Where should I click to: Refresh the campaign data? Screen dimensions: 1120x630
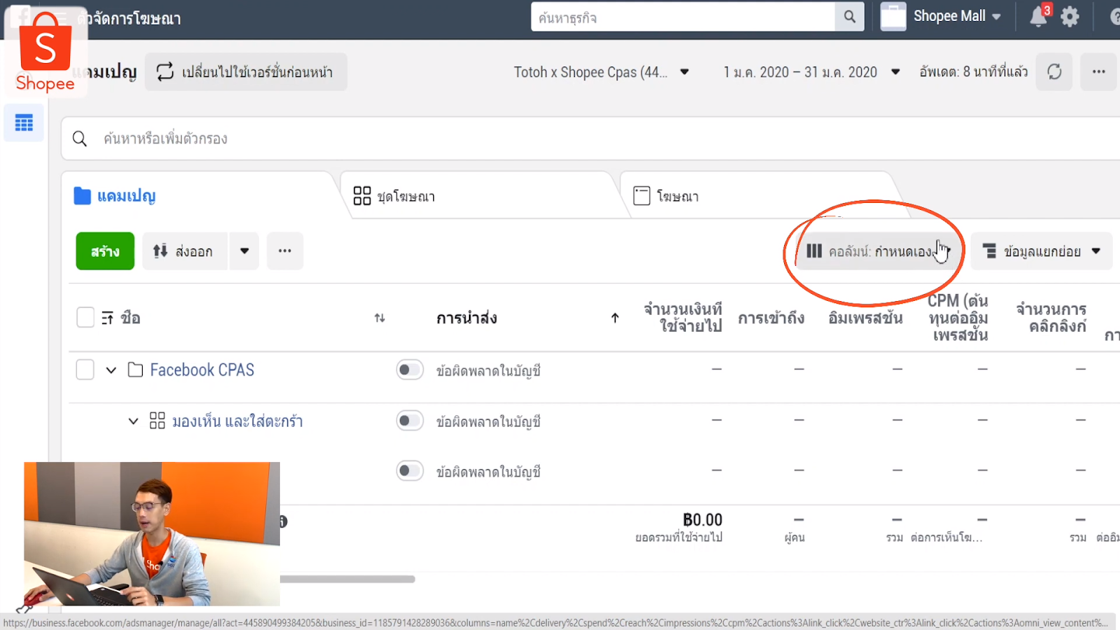click(x=1054, y=71)
